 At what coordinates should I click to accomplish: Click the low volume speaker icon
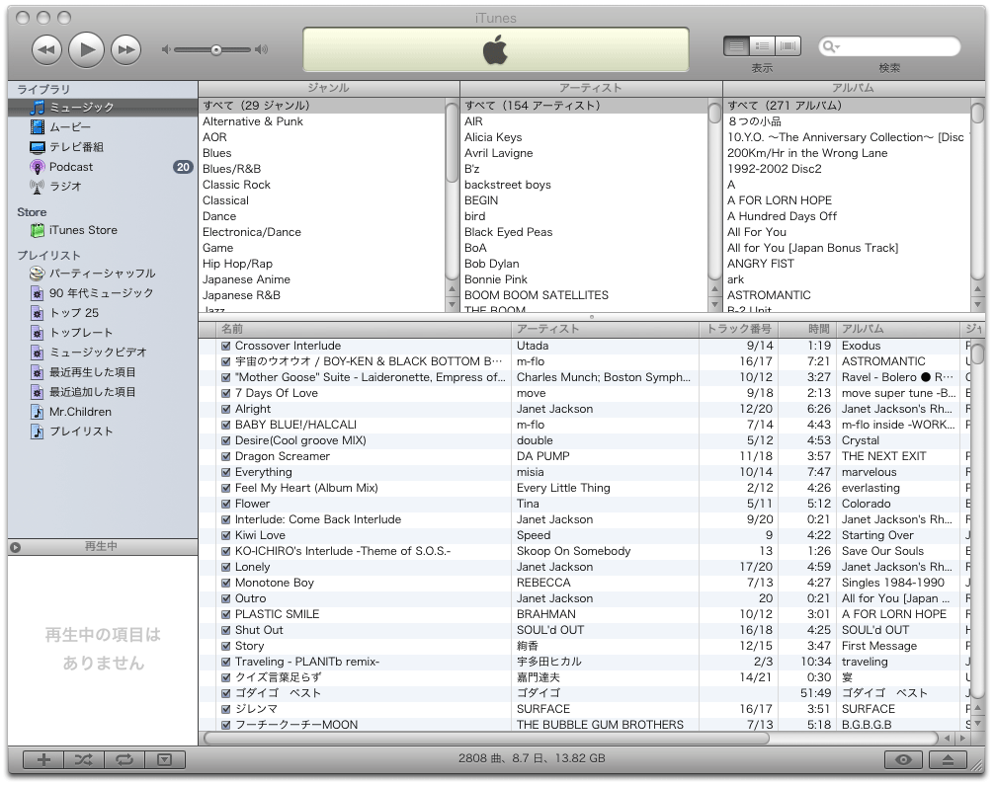point(166,49)
